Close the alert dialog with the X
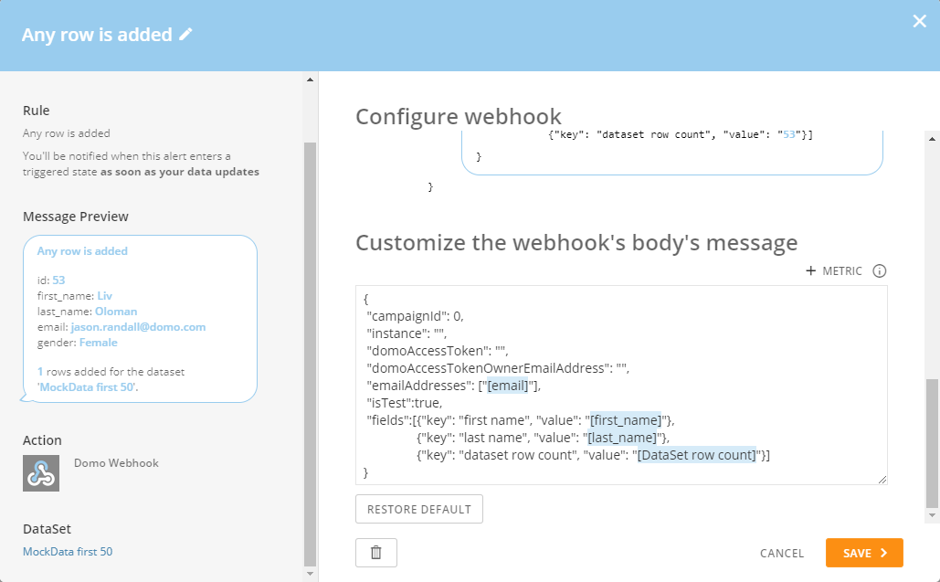Image resolution: width=940 pixels, height=582 pixels. (920, 21)
